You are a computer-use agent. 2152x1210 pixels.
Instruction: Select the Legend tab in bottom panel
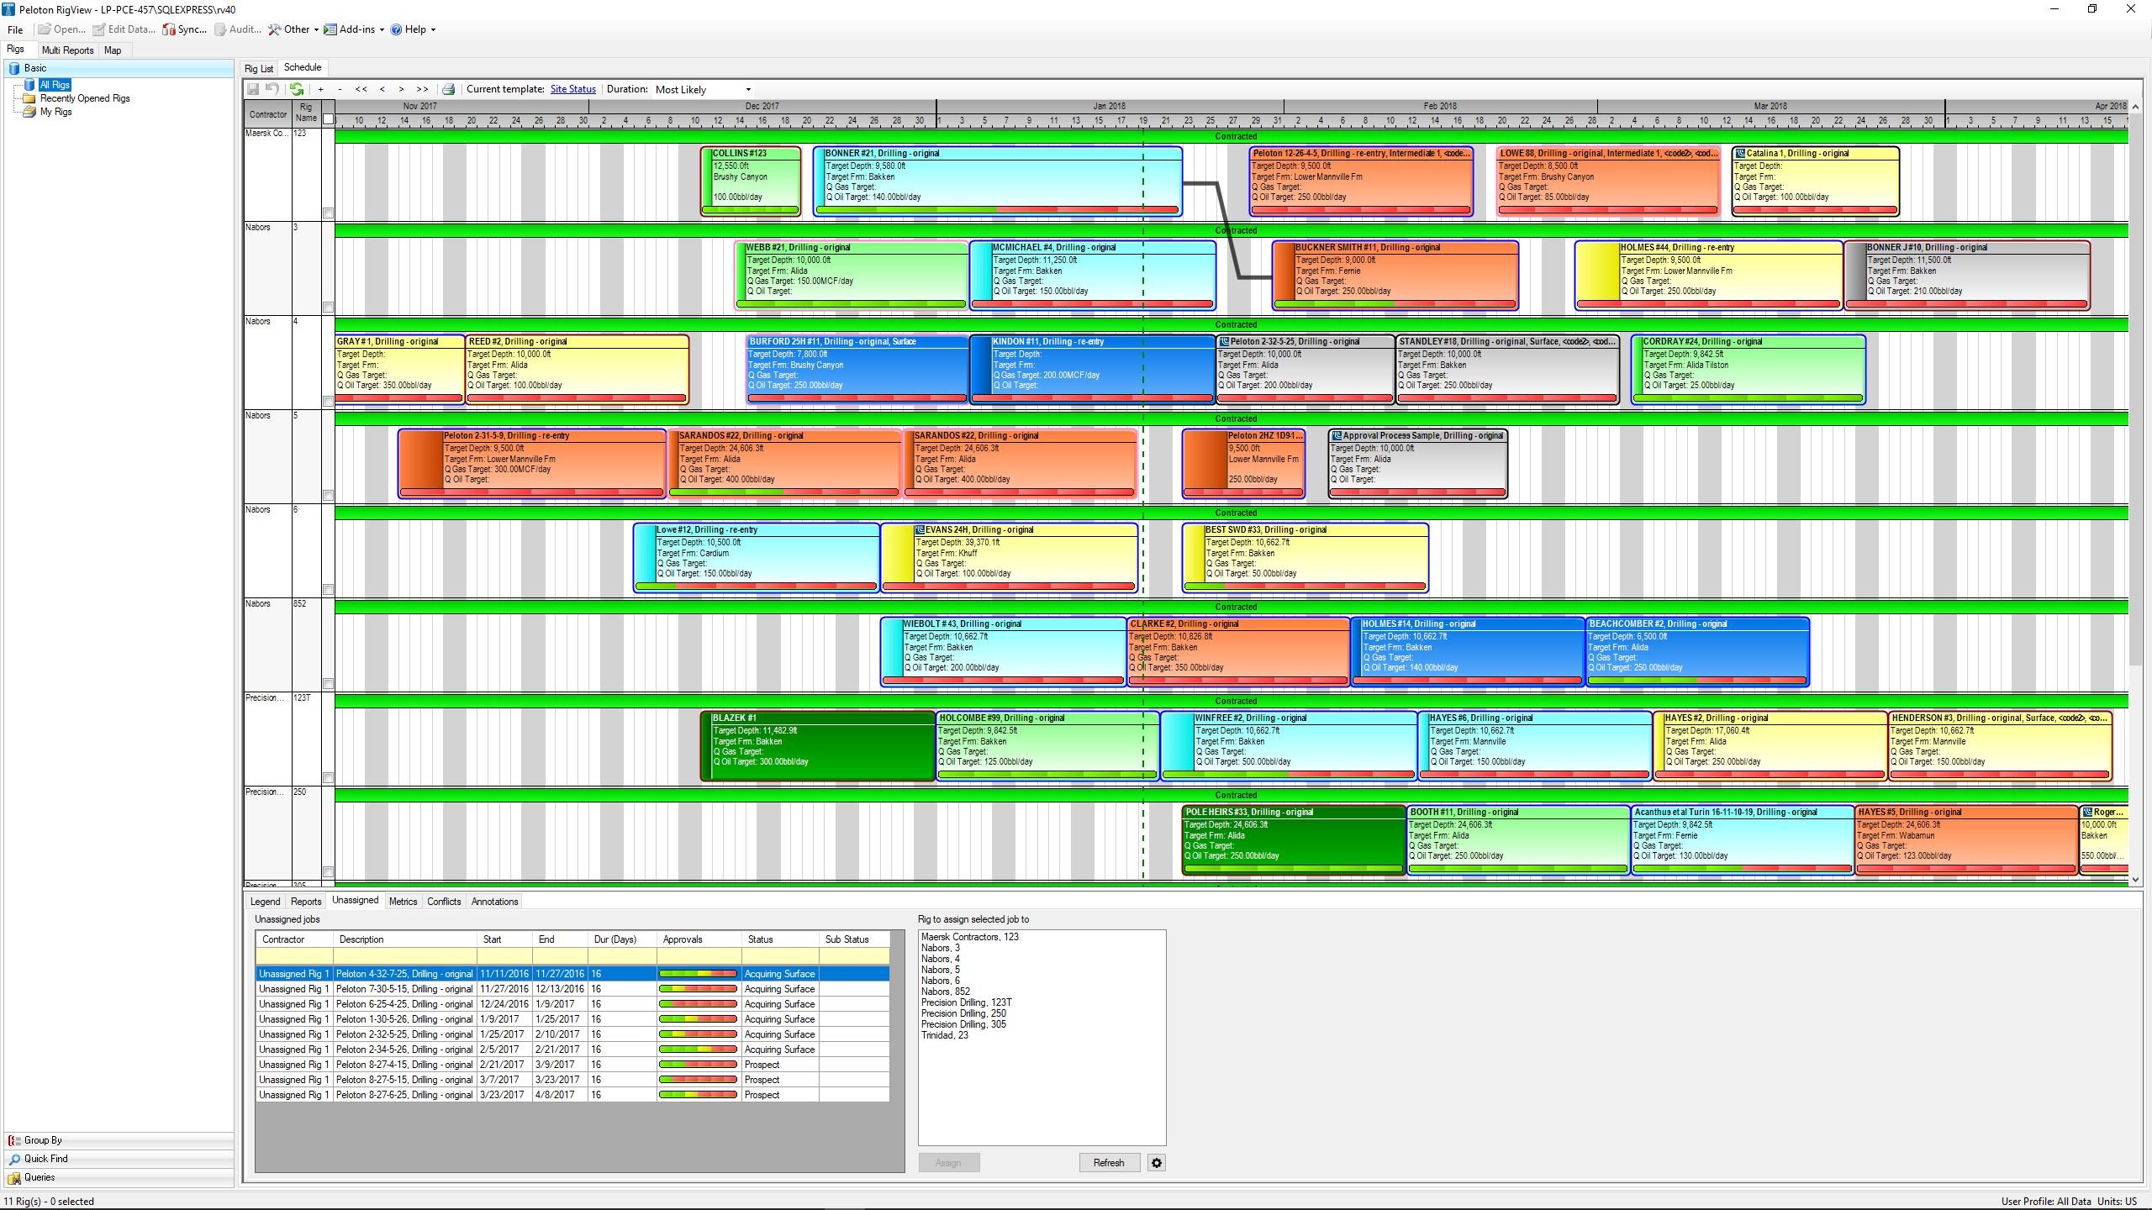263,902
